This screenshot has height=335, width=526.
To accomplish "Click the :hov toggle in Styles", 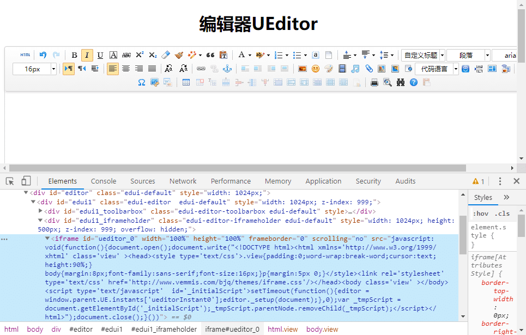I will 480,214.
